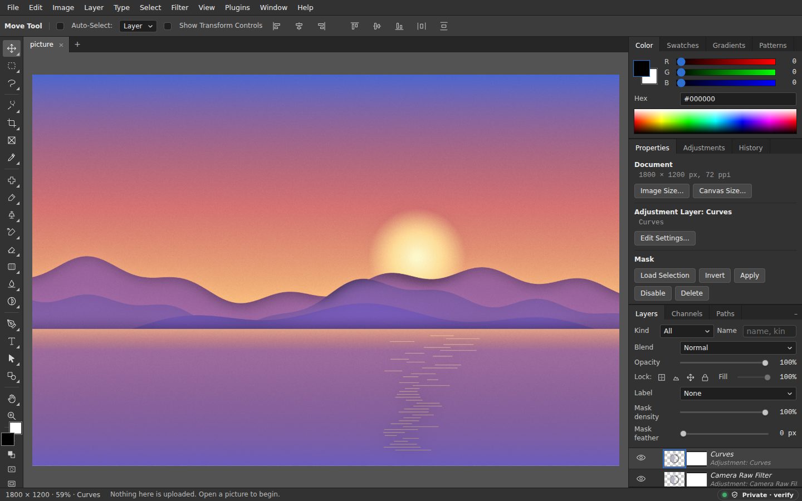This screenshot has height=501, width=802.
Task: Distribute horizontally icon in options bar
Action: [x=422, y=26]
